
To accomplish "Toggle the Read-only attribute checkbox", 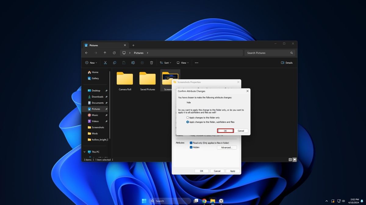I will click(x=190, y=143).
